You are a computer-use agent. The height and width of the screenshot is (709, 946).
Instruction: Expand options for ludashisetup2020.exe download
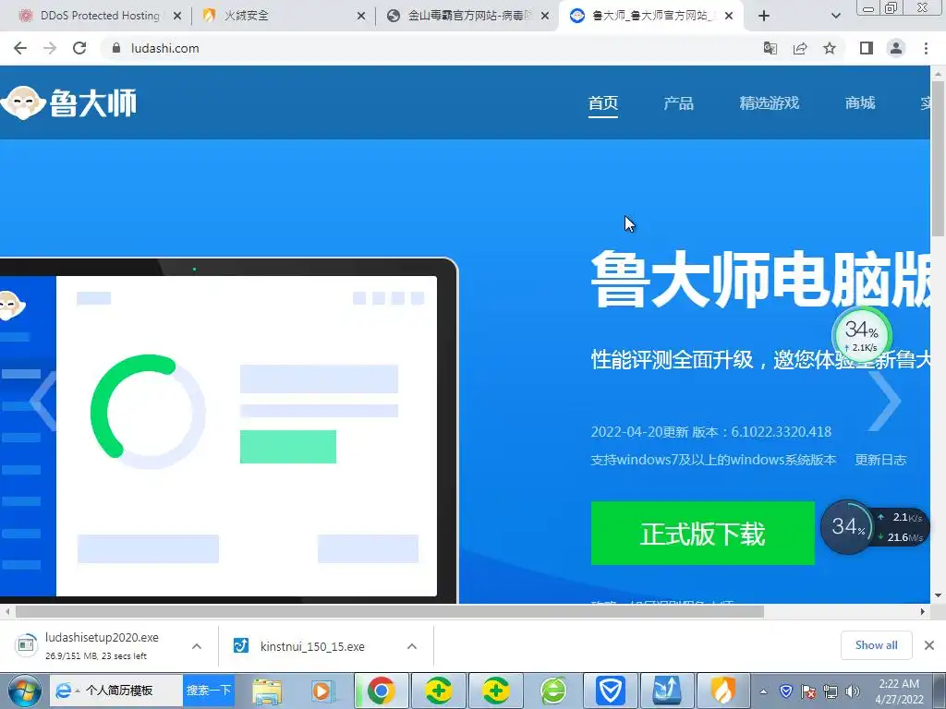[197, 646]
